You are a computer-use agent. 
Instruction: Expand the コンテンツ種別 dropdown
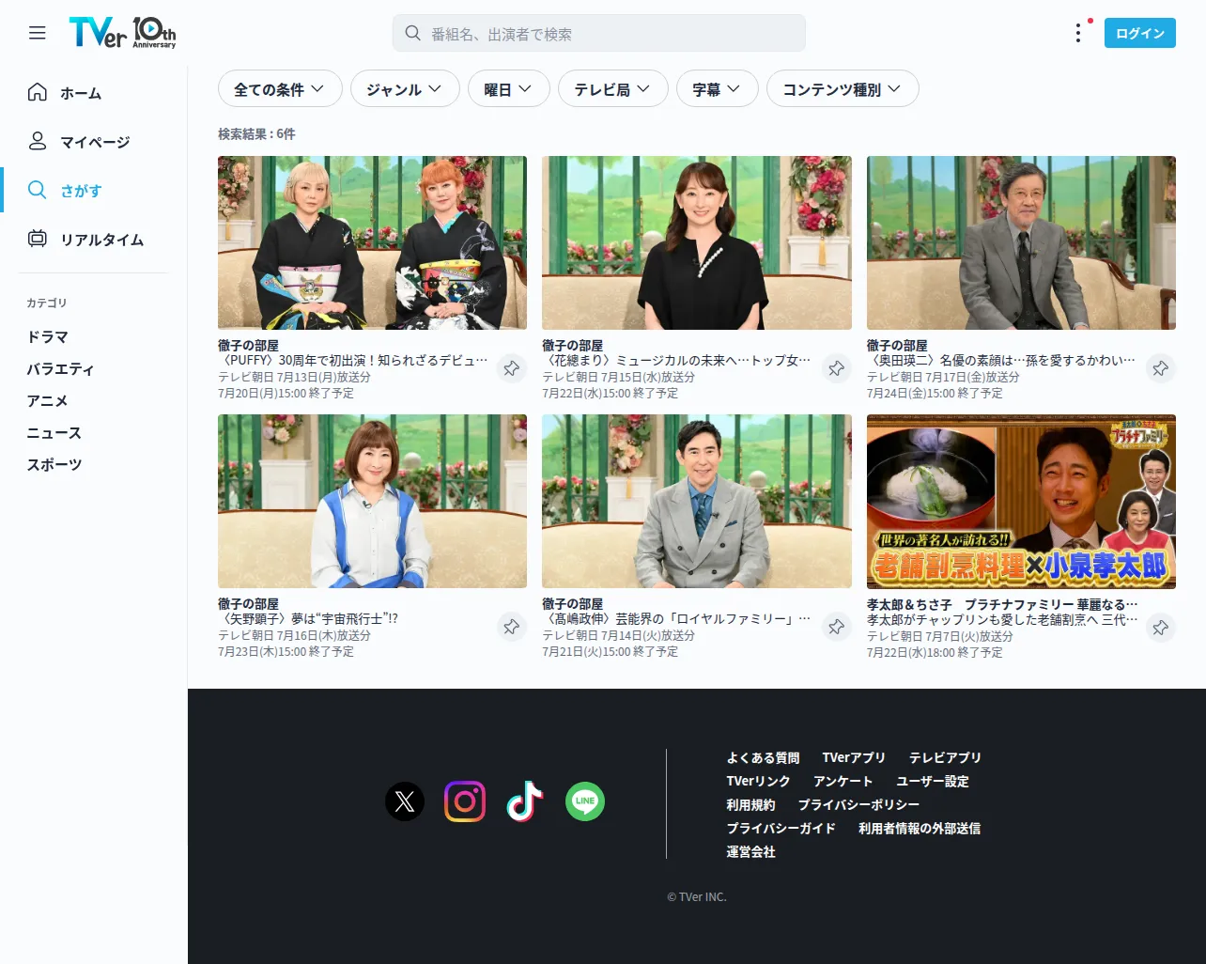tap(843, 88)
